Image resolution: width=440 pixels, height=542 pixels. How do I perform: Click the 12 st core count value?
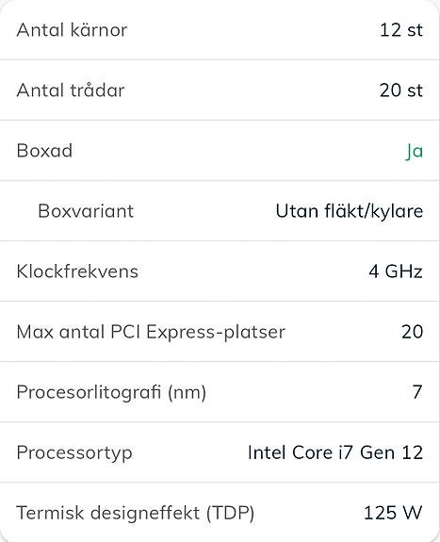[x=401, y=30]
